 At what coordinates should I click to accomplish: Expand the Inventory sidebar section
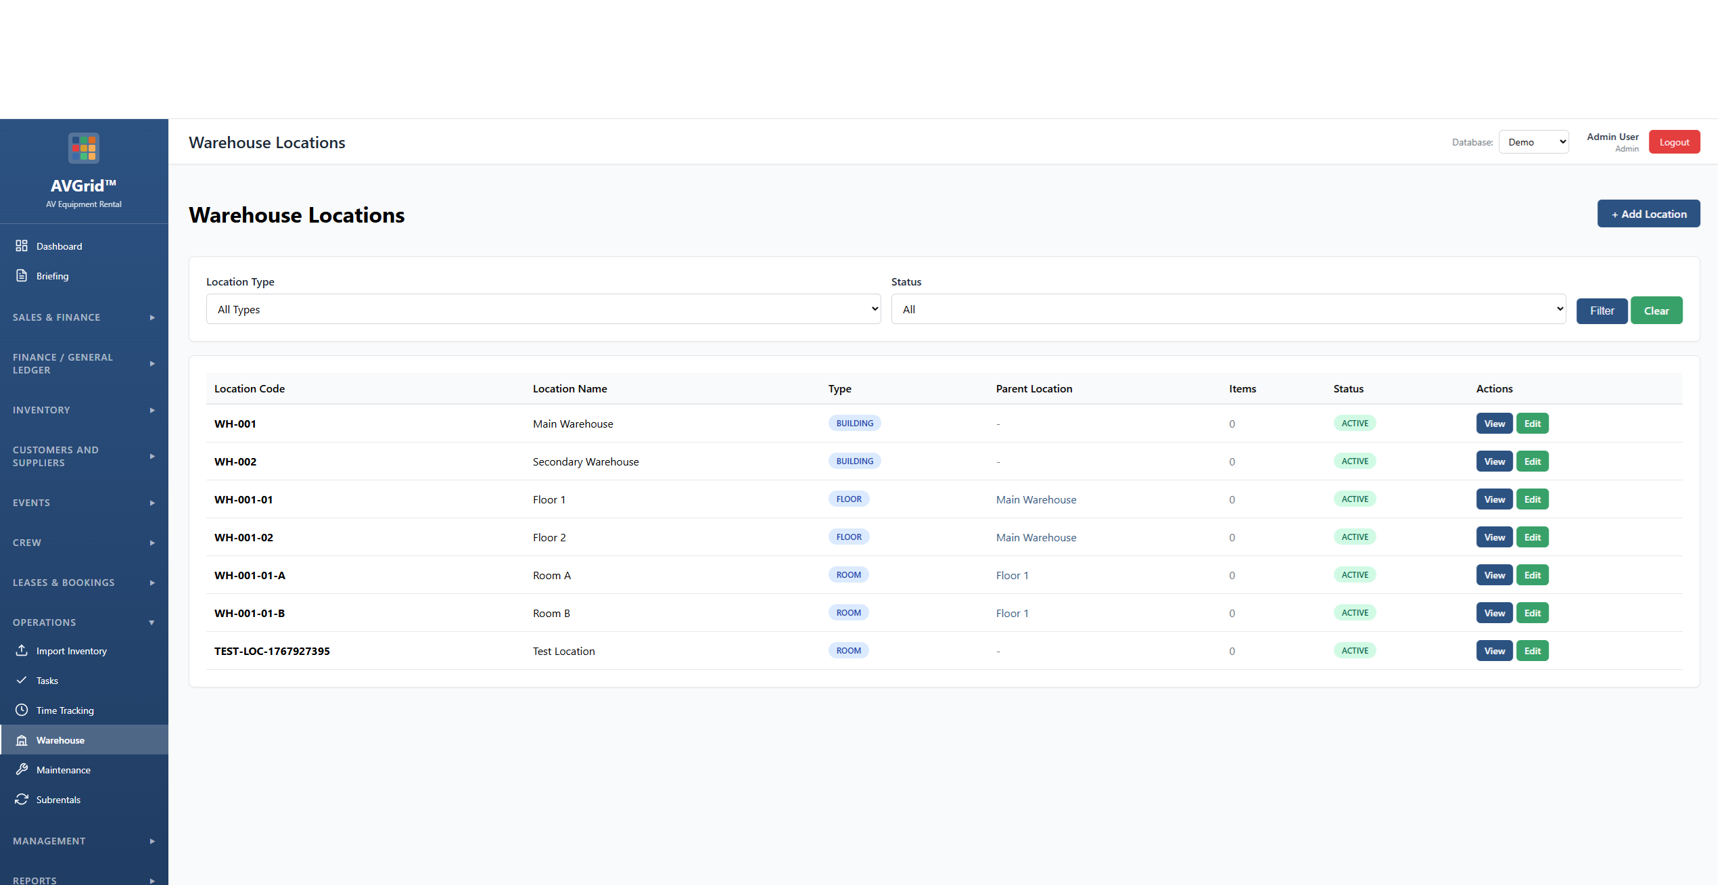pos(84,410)
